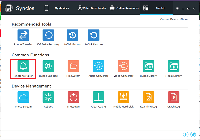This screenshot has height=140, width=200.
Task: Open the iTunes Library
Action: [148, 66]
